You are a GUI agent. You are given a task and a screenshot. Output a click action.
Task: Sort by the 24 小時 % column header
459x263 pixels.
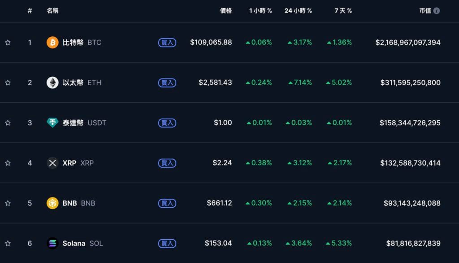tap(298, 11)
